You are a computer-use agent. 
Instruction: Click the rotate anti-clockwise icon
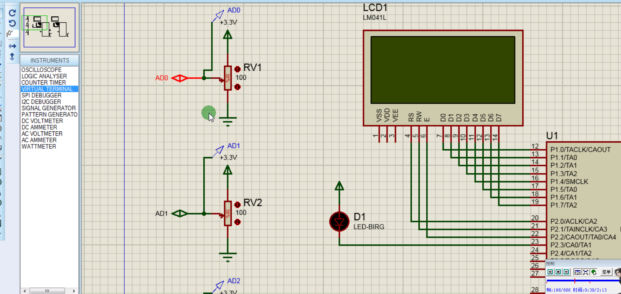pyautogui.click(x=12, y=23)
